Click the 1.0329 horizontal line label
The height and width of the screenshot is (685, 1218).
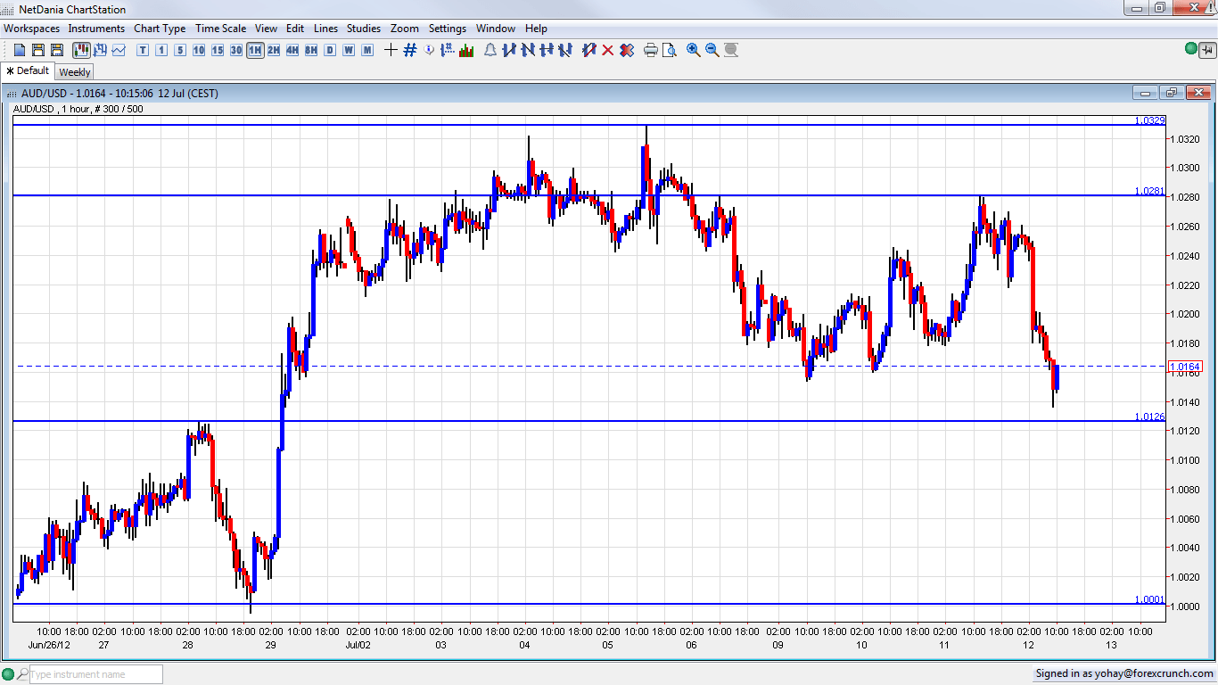coord(1149,120)
